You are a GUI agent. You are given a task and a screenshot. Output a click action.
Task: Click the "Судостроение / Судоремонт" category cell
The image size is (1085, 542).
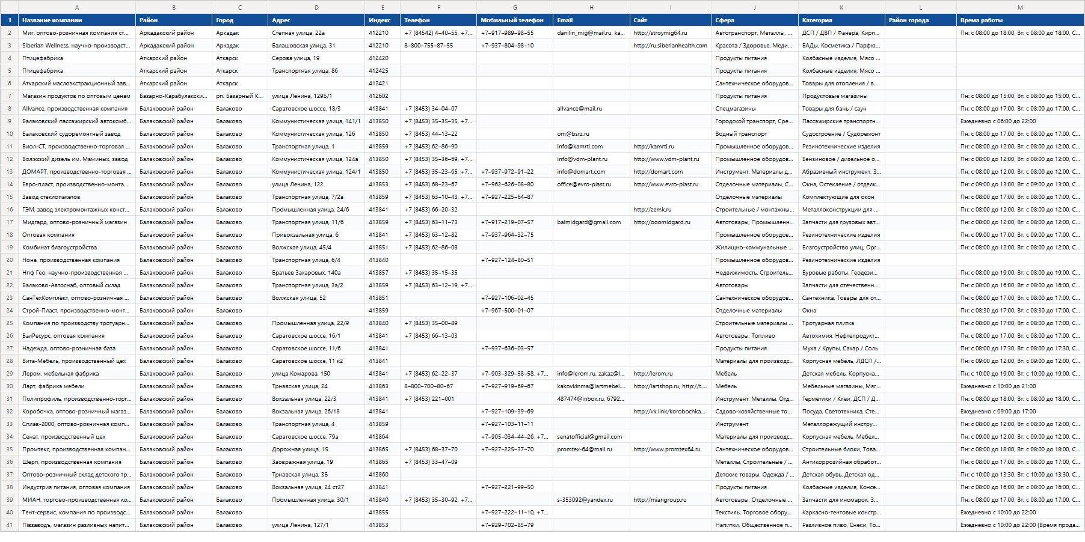841,133
